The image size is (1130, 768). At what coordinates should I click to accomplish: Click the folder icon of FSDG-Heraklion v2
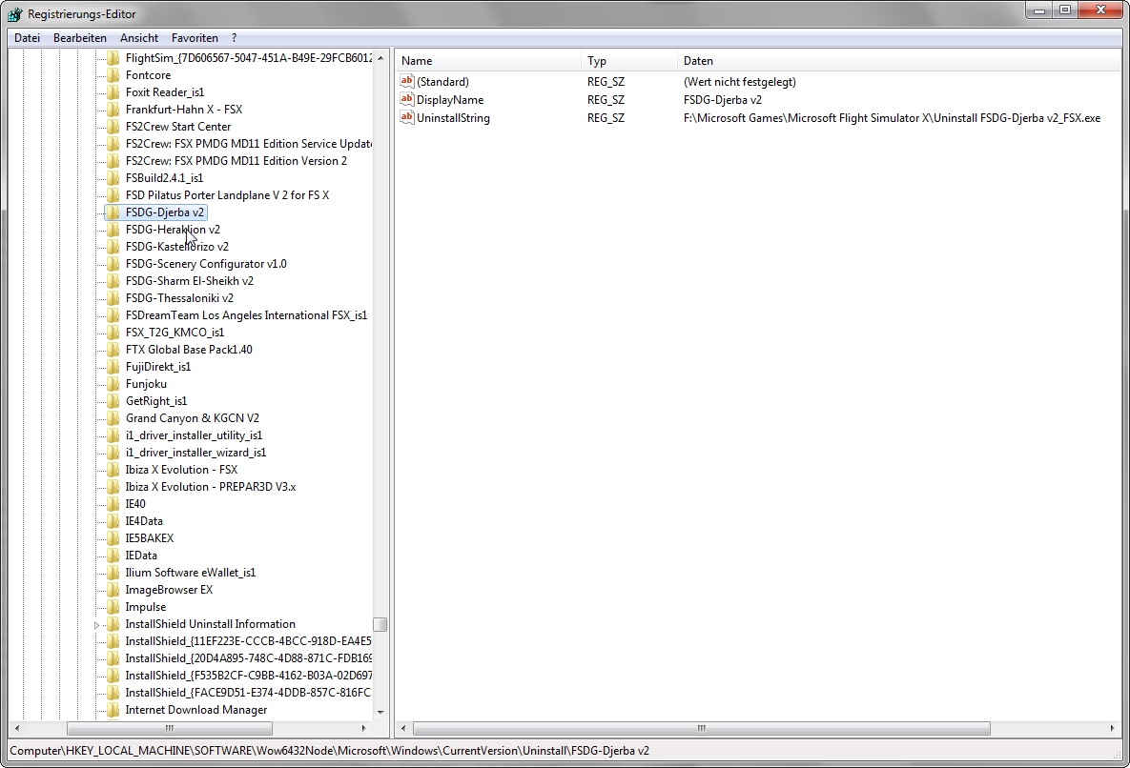(x=113, y=230)
